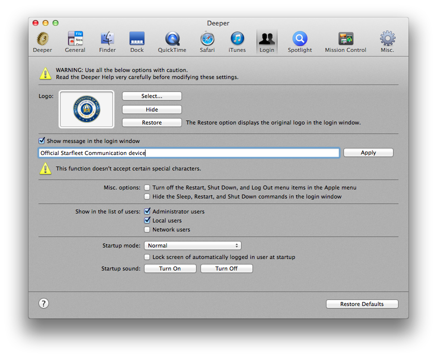Open the Misc. gear icon
The width and height of the screenshot is (437, 358).
(387, 38)
